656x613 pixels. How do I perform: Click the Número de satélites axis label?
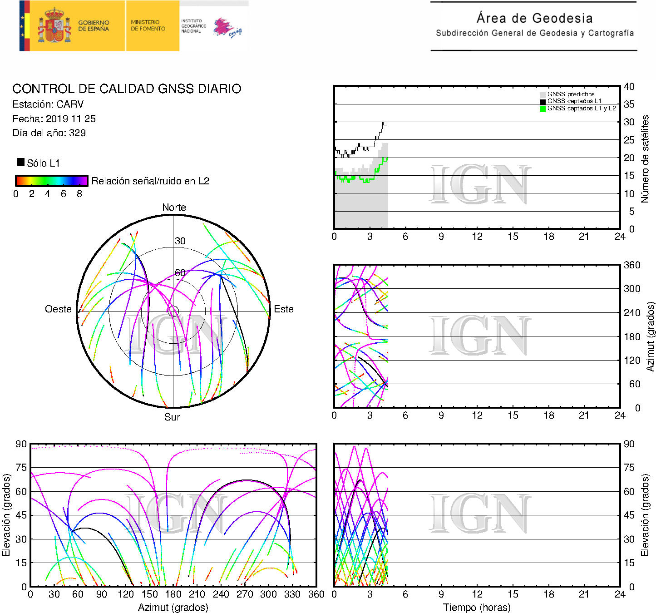[645, 158]
